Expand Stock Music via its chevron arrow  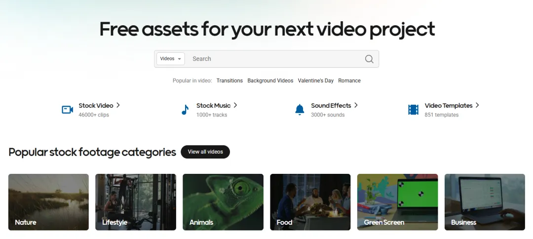coord(235,105)
